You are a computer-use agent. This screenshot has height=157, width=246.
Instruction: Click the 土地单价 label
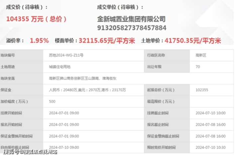click(x=152, y=41)
